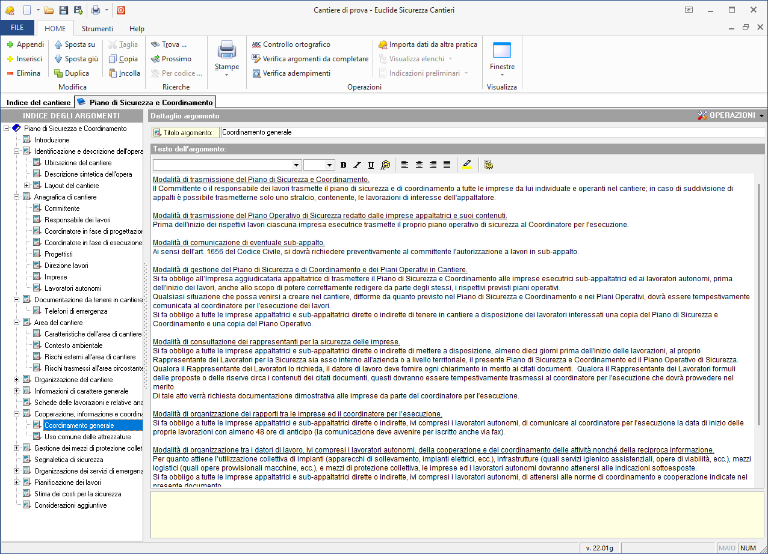
Task: Click Importa dati da altra pratica
Action: 427,44
